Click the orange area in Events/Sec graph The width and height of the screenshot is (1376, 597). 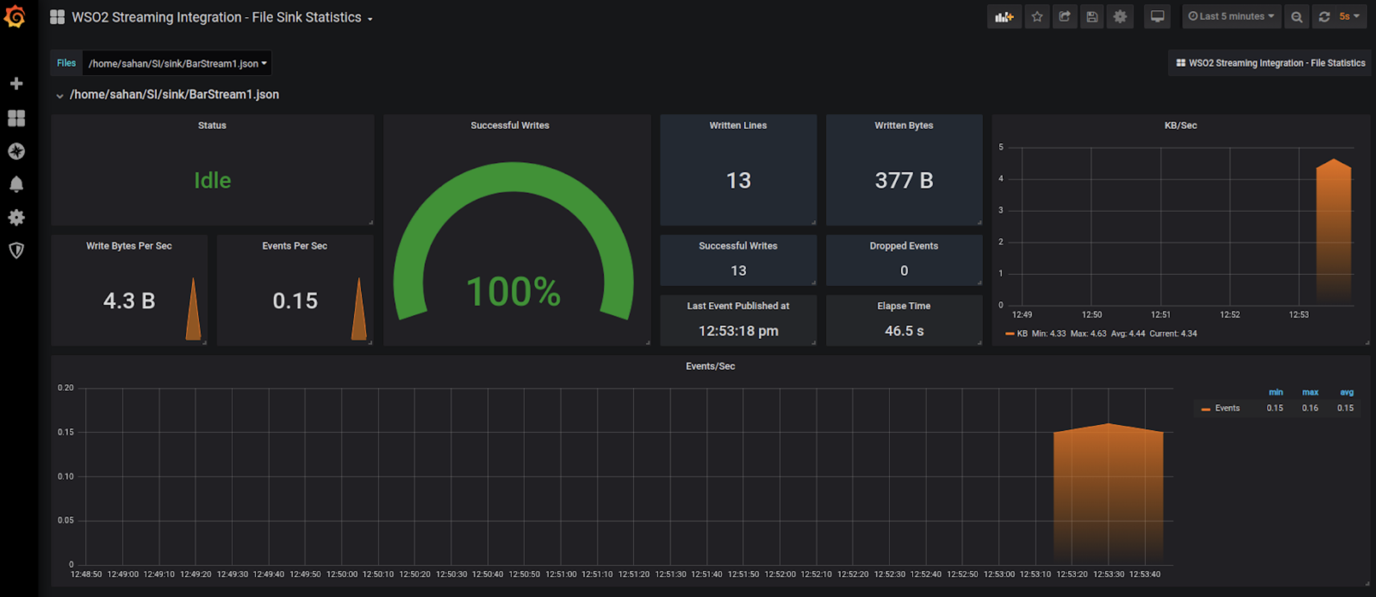coord(1108,494)
